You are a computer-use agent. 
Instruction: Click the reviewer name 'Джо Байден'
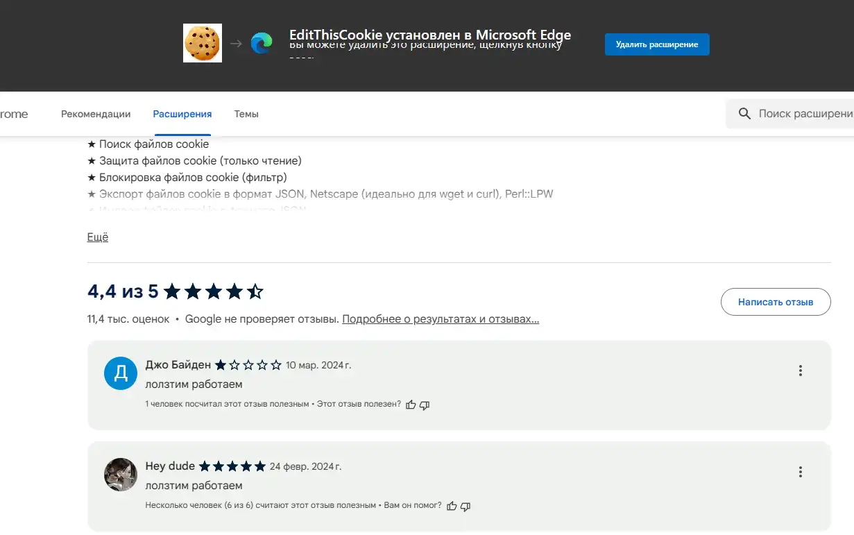178,365
